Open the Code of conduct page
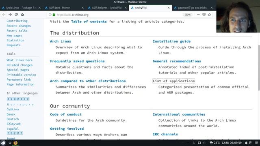 click(66, 114)
